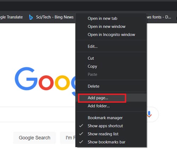
Task: Click the Google voice search microphone icon
Action: point(149,114)
